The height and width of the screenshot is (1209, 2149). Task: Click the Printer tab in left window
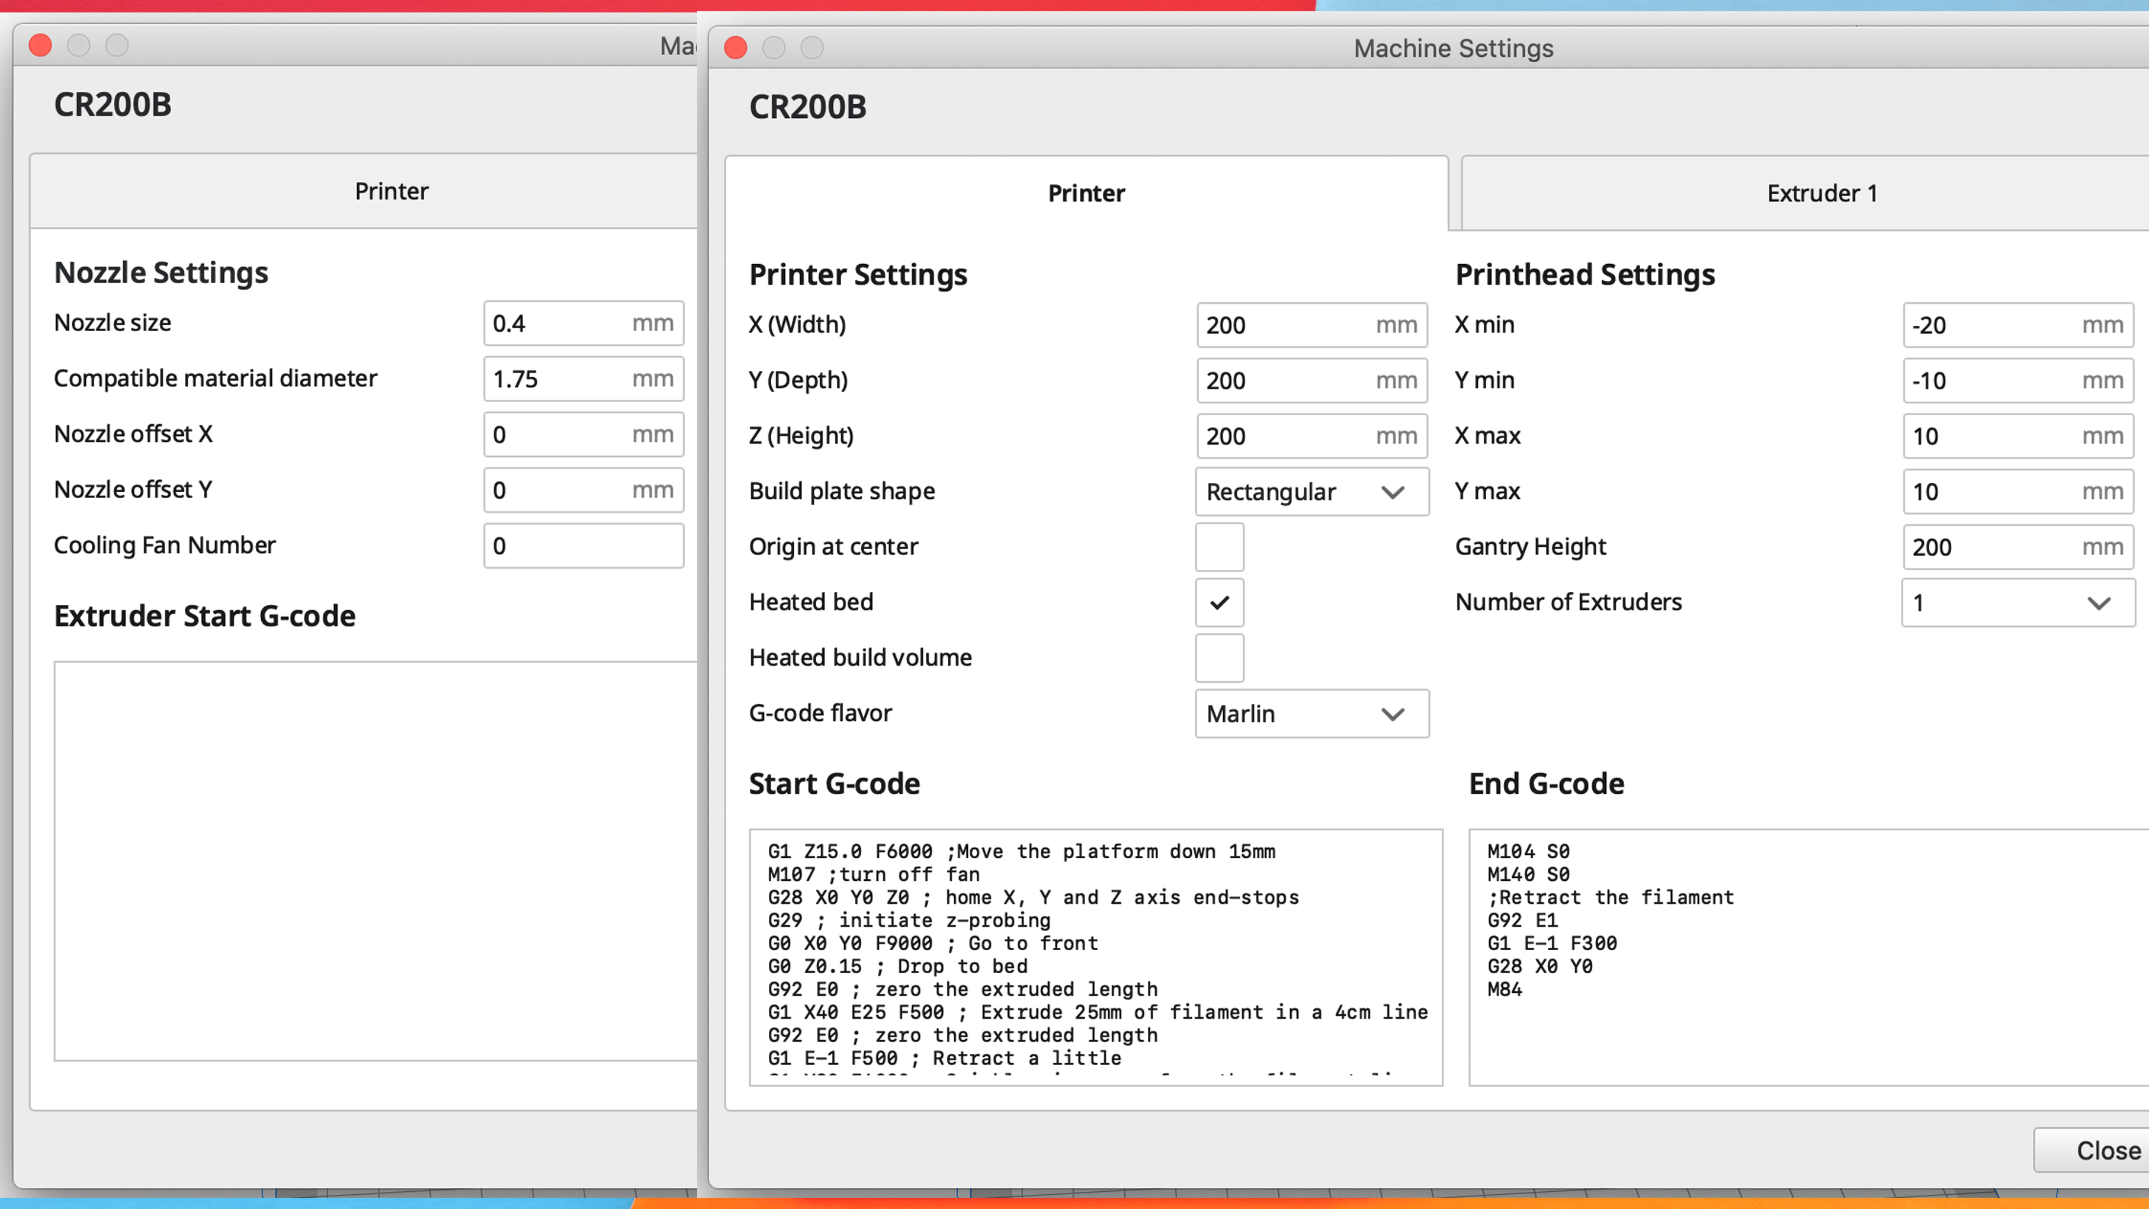pos(390,191)
